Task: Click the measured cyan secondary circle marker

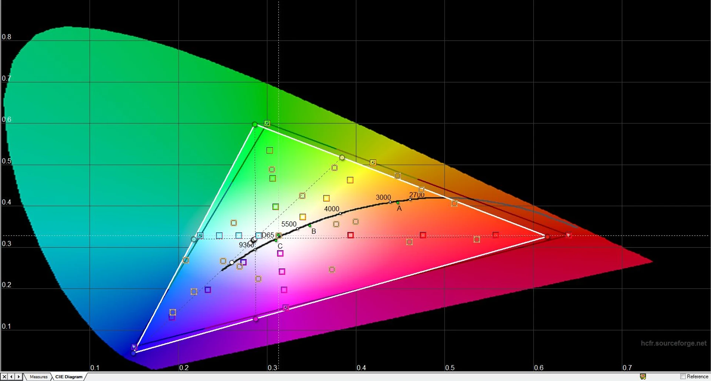Action: (x=194, y=239)
